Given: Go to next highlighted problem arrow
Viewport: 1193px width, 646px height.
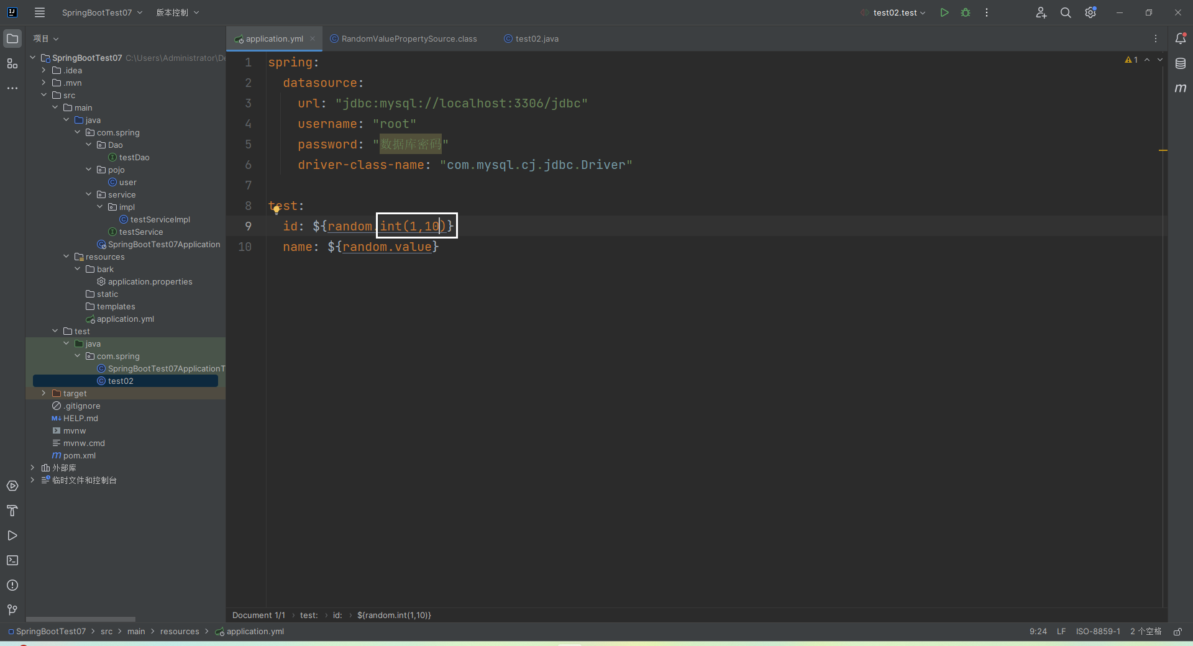Looking at the screenshot, I should click(x=1160, y=60).
